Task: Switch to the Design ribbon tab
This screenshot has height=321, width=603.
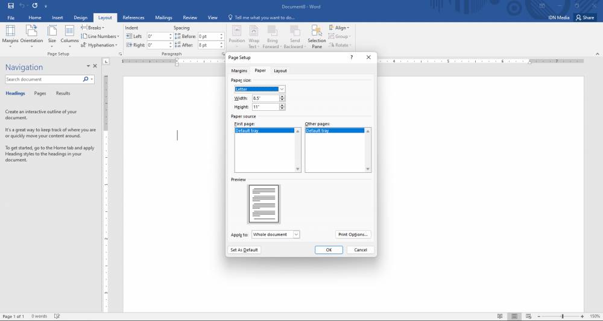Action: [80, 17]
